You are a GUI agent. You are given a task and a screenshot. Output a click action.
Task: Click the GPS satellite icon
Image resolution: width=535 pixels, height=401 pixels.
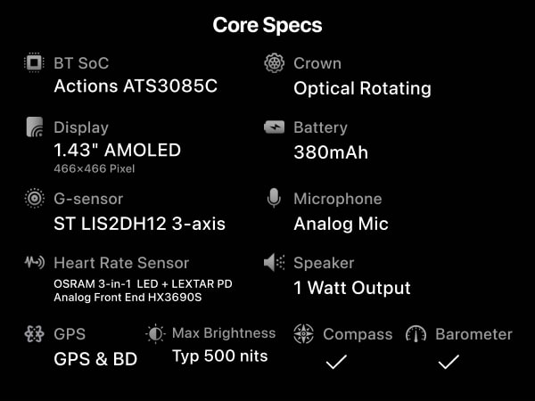tap(35, 333)
